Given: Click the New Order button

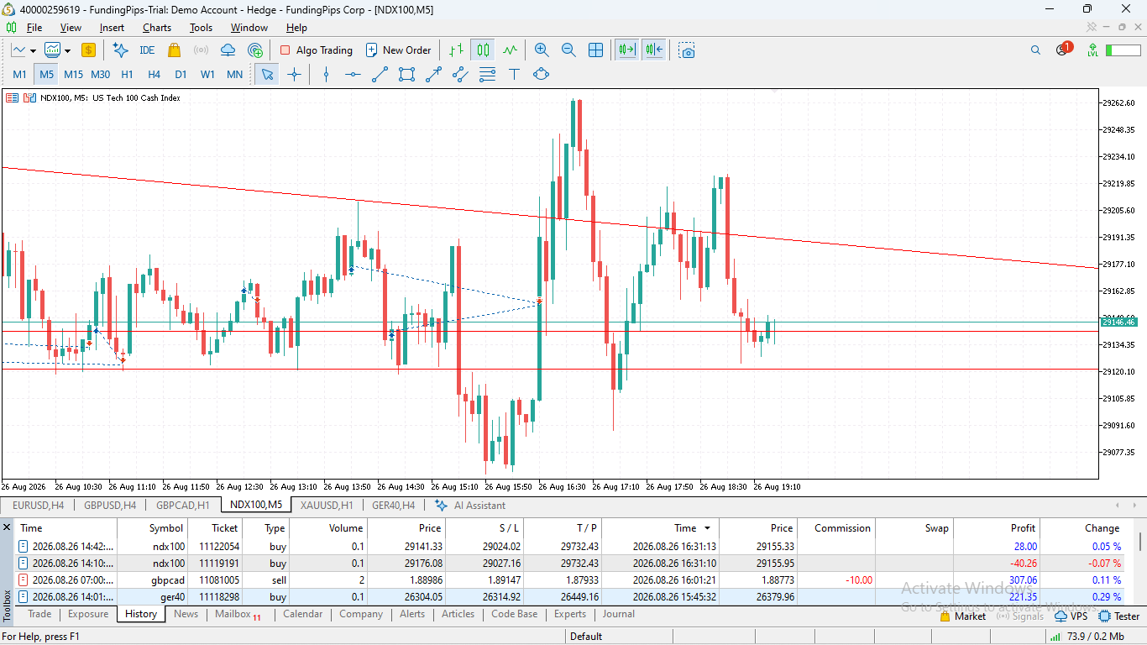Looking at the screenshot, I should pos(398,50).
